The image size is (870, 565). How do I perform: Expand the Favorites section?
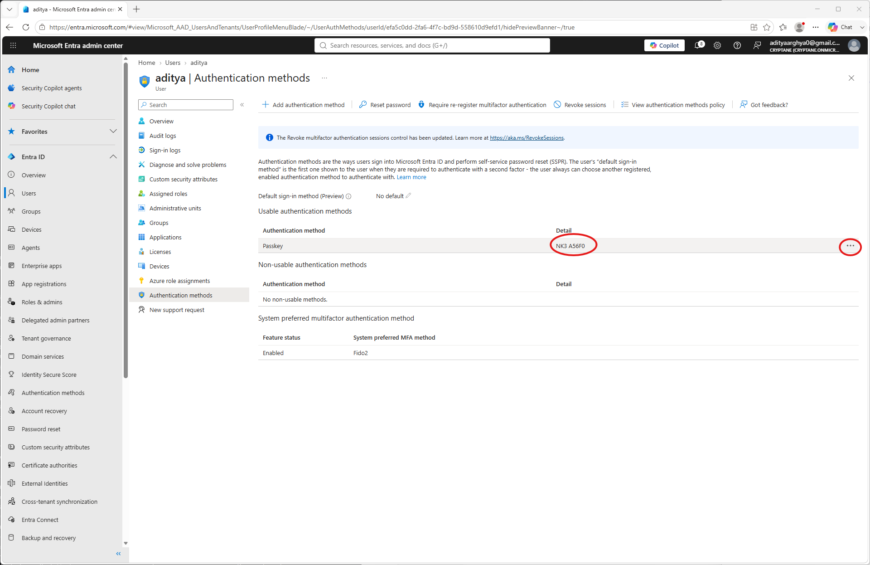coord(113,132)
